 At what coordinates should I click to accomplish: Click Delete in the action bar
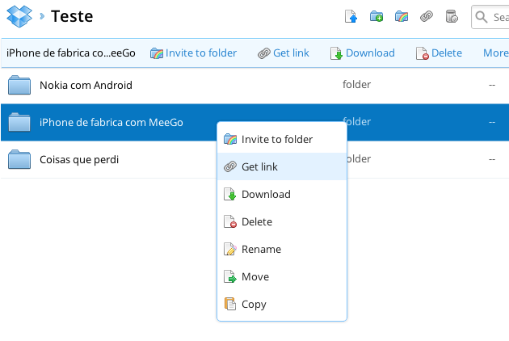click(446, 53)
